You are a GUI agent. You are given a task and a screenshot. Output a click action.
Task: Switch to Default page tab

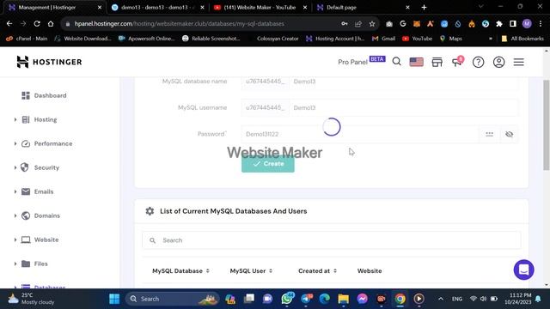pyautogui.click(x=363, y=8)
